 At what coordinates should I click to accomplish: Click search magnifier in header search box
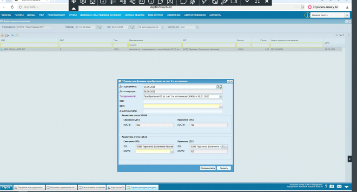click(347, 15)
